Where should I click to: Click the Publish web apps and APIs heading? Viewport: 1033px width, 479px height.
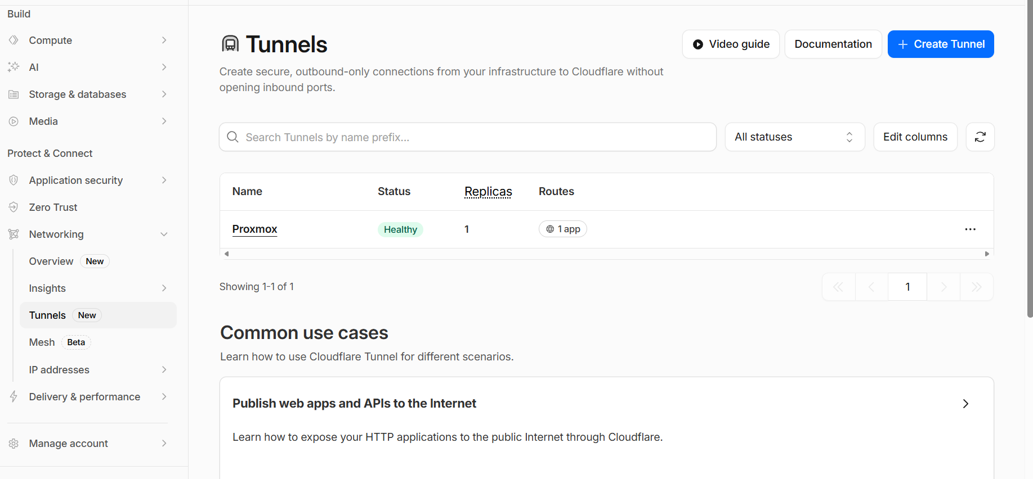coord(354,404)
